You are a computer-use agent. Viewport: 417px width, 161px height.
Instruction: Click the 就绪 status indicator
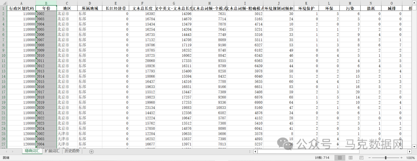click(6, 158)
